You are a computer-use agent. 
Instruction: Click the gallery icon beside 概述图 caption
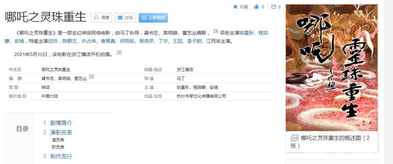click(294, 138)
